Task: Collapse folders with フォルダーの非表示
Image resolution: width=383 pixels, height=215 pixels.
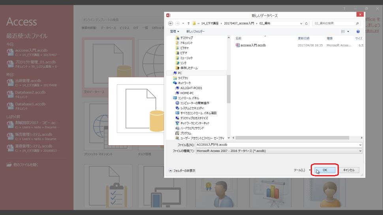Action: 182,170
